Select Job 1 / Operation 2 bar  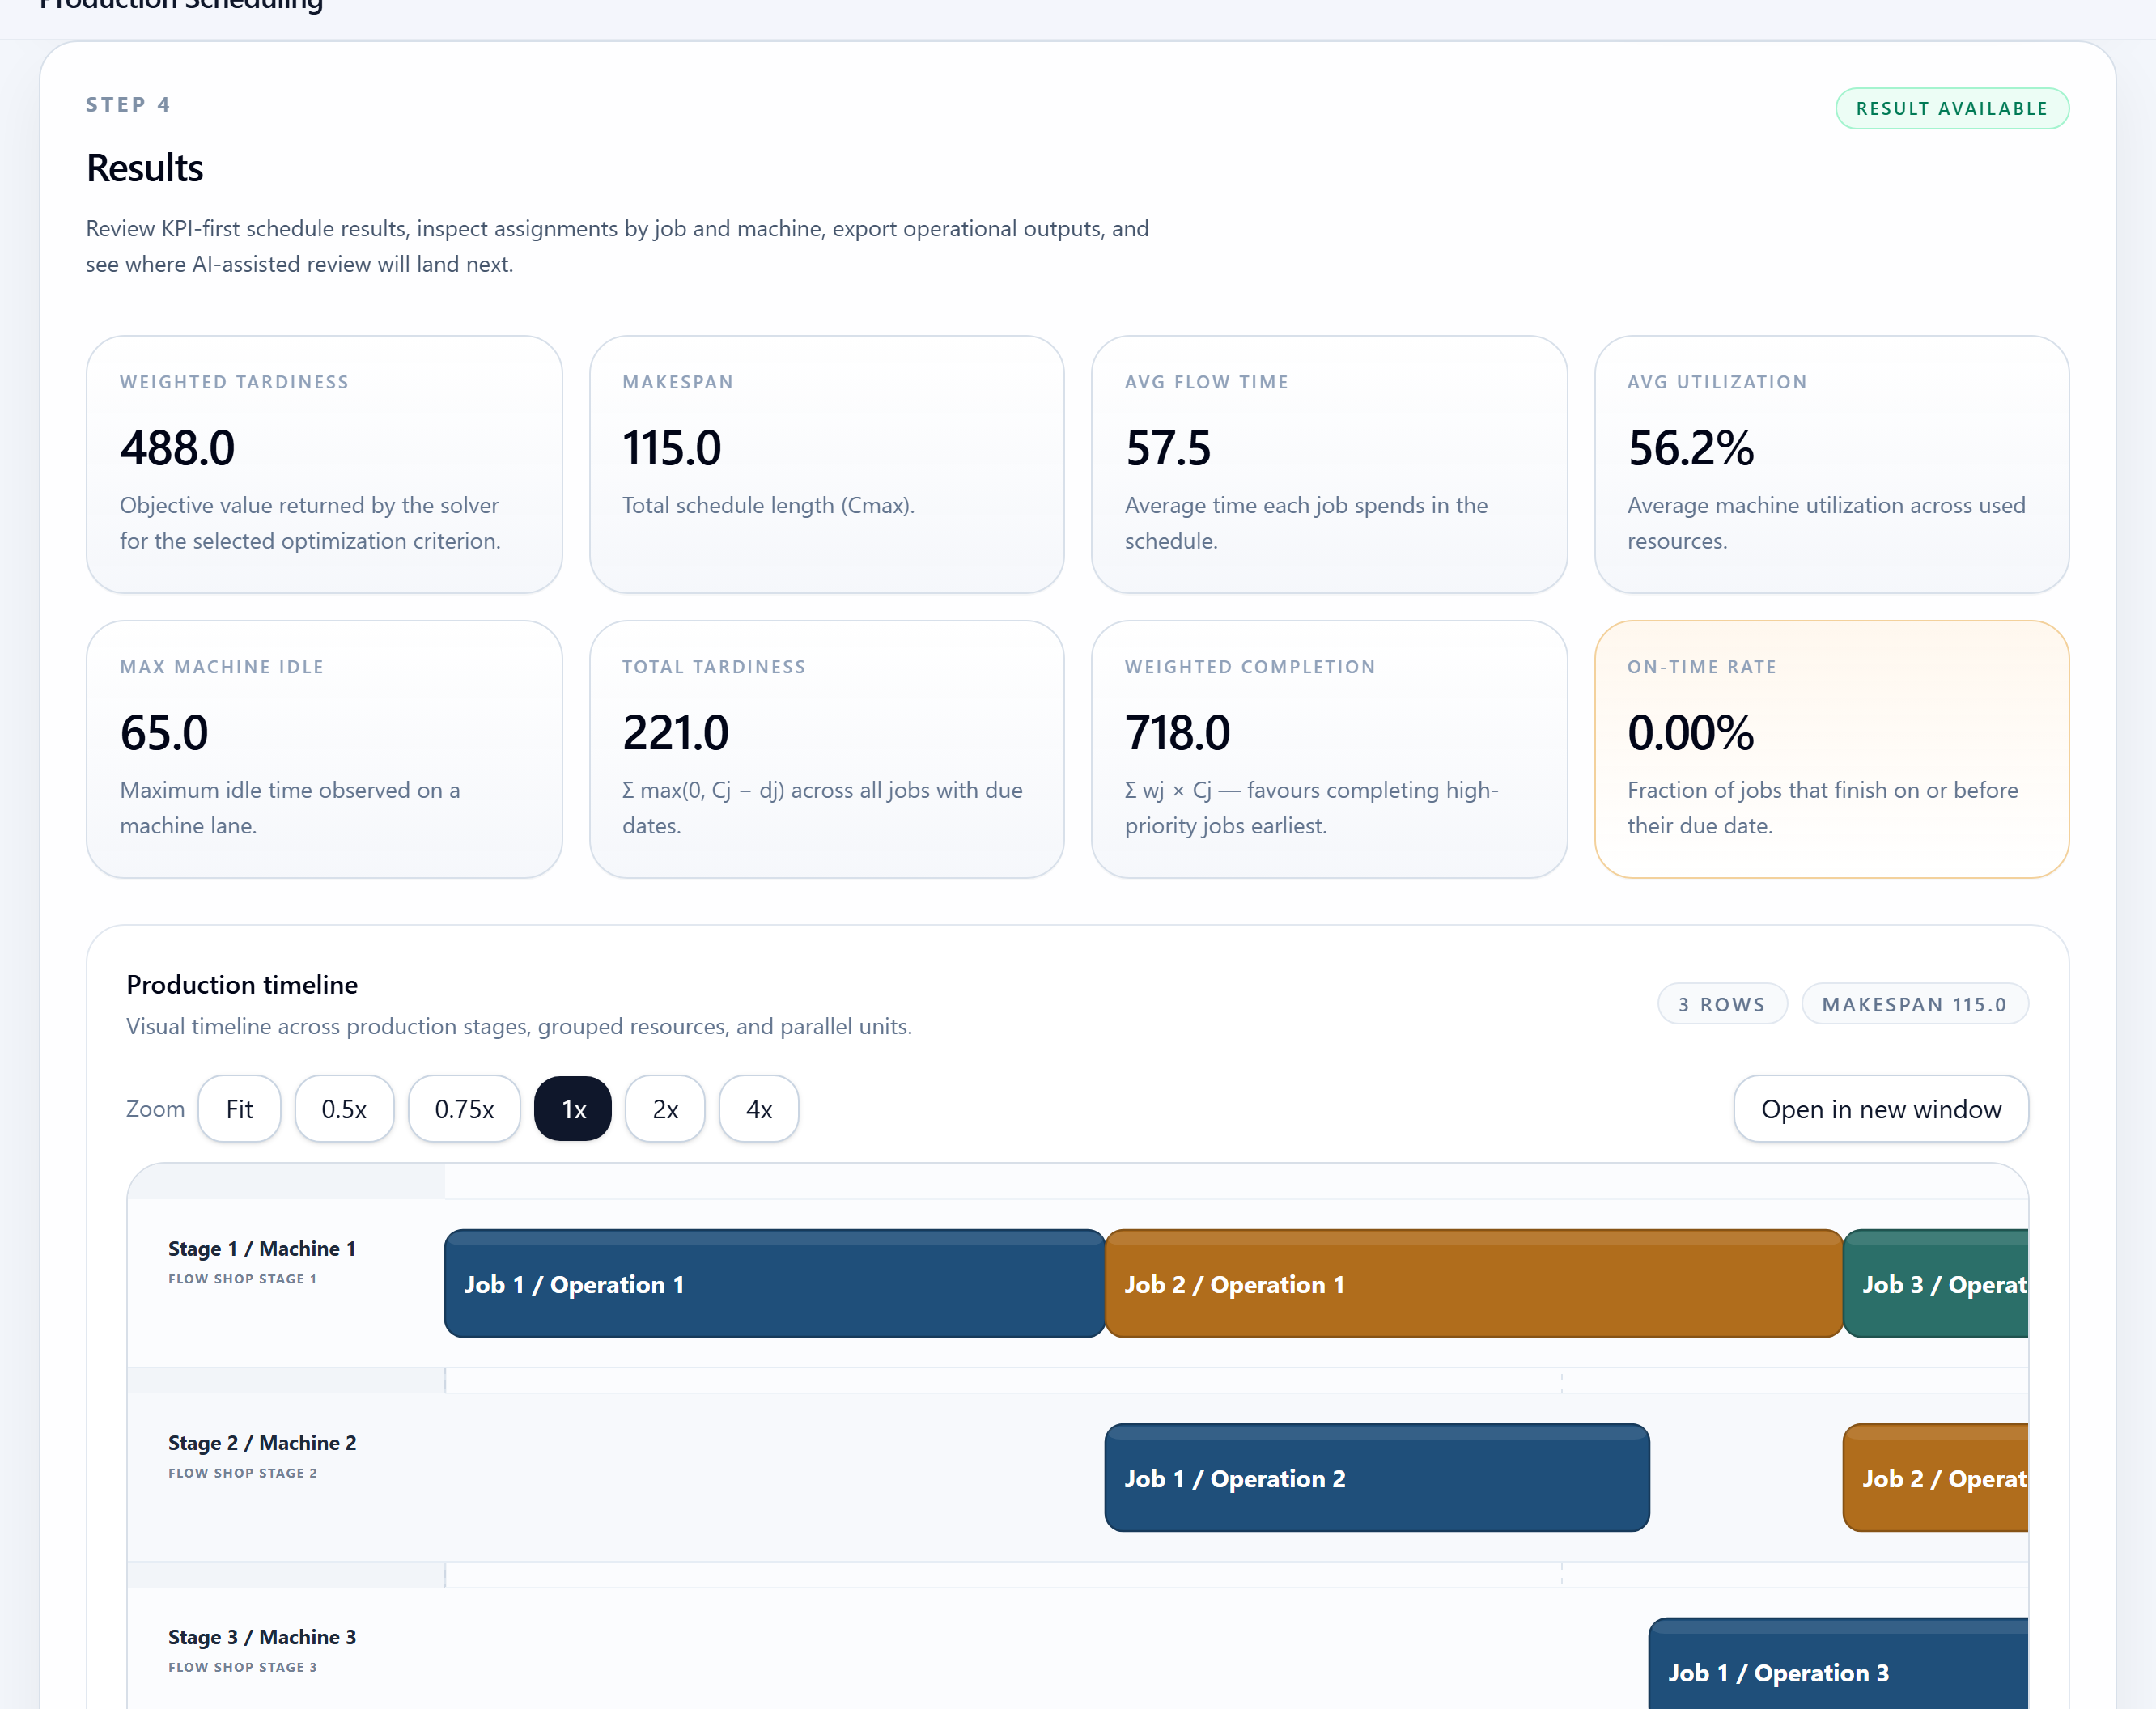tap(1377, 1478)
